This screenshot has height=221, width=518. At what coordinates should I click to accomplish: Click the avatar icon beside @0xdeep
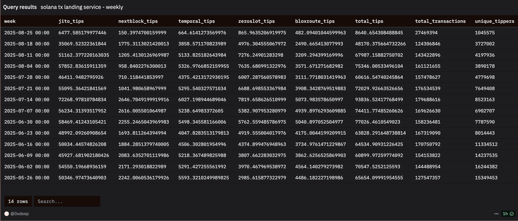click(x=6, y=214)
